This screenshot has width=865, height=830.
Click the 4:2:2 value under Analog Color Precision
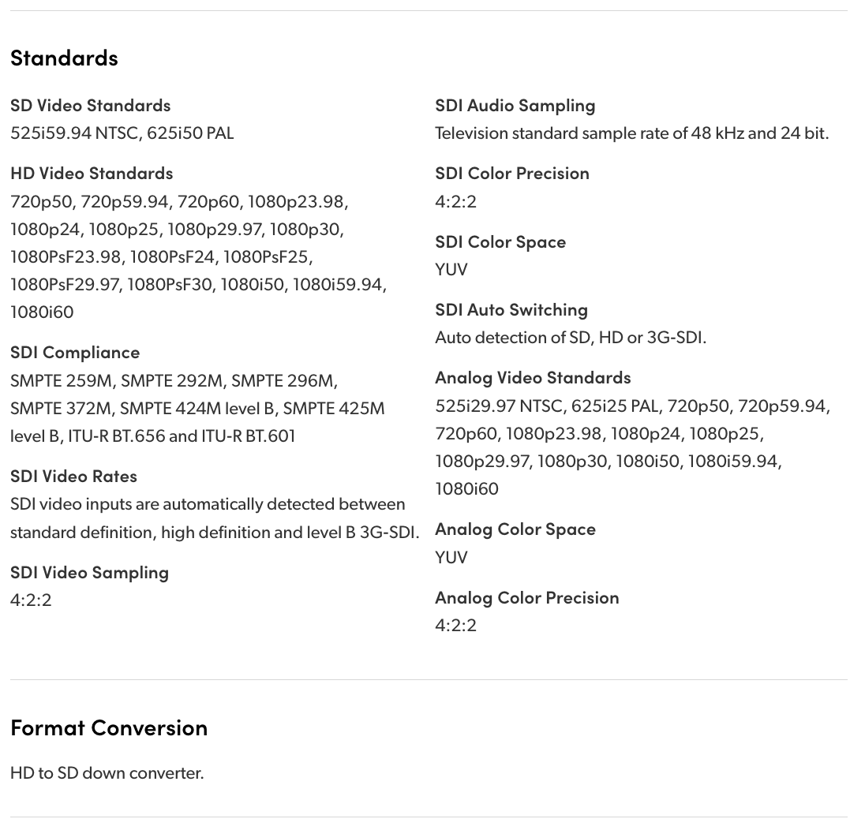coord(455,626)
